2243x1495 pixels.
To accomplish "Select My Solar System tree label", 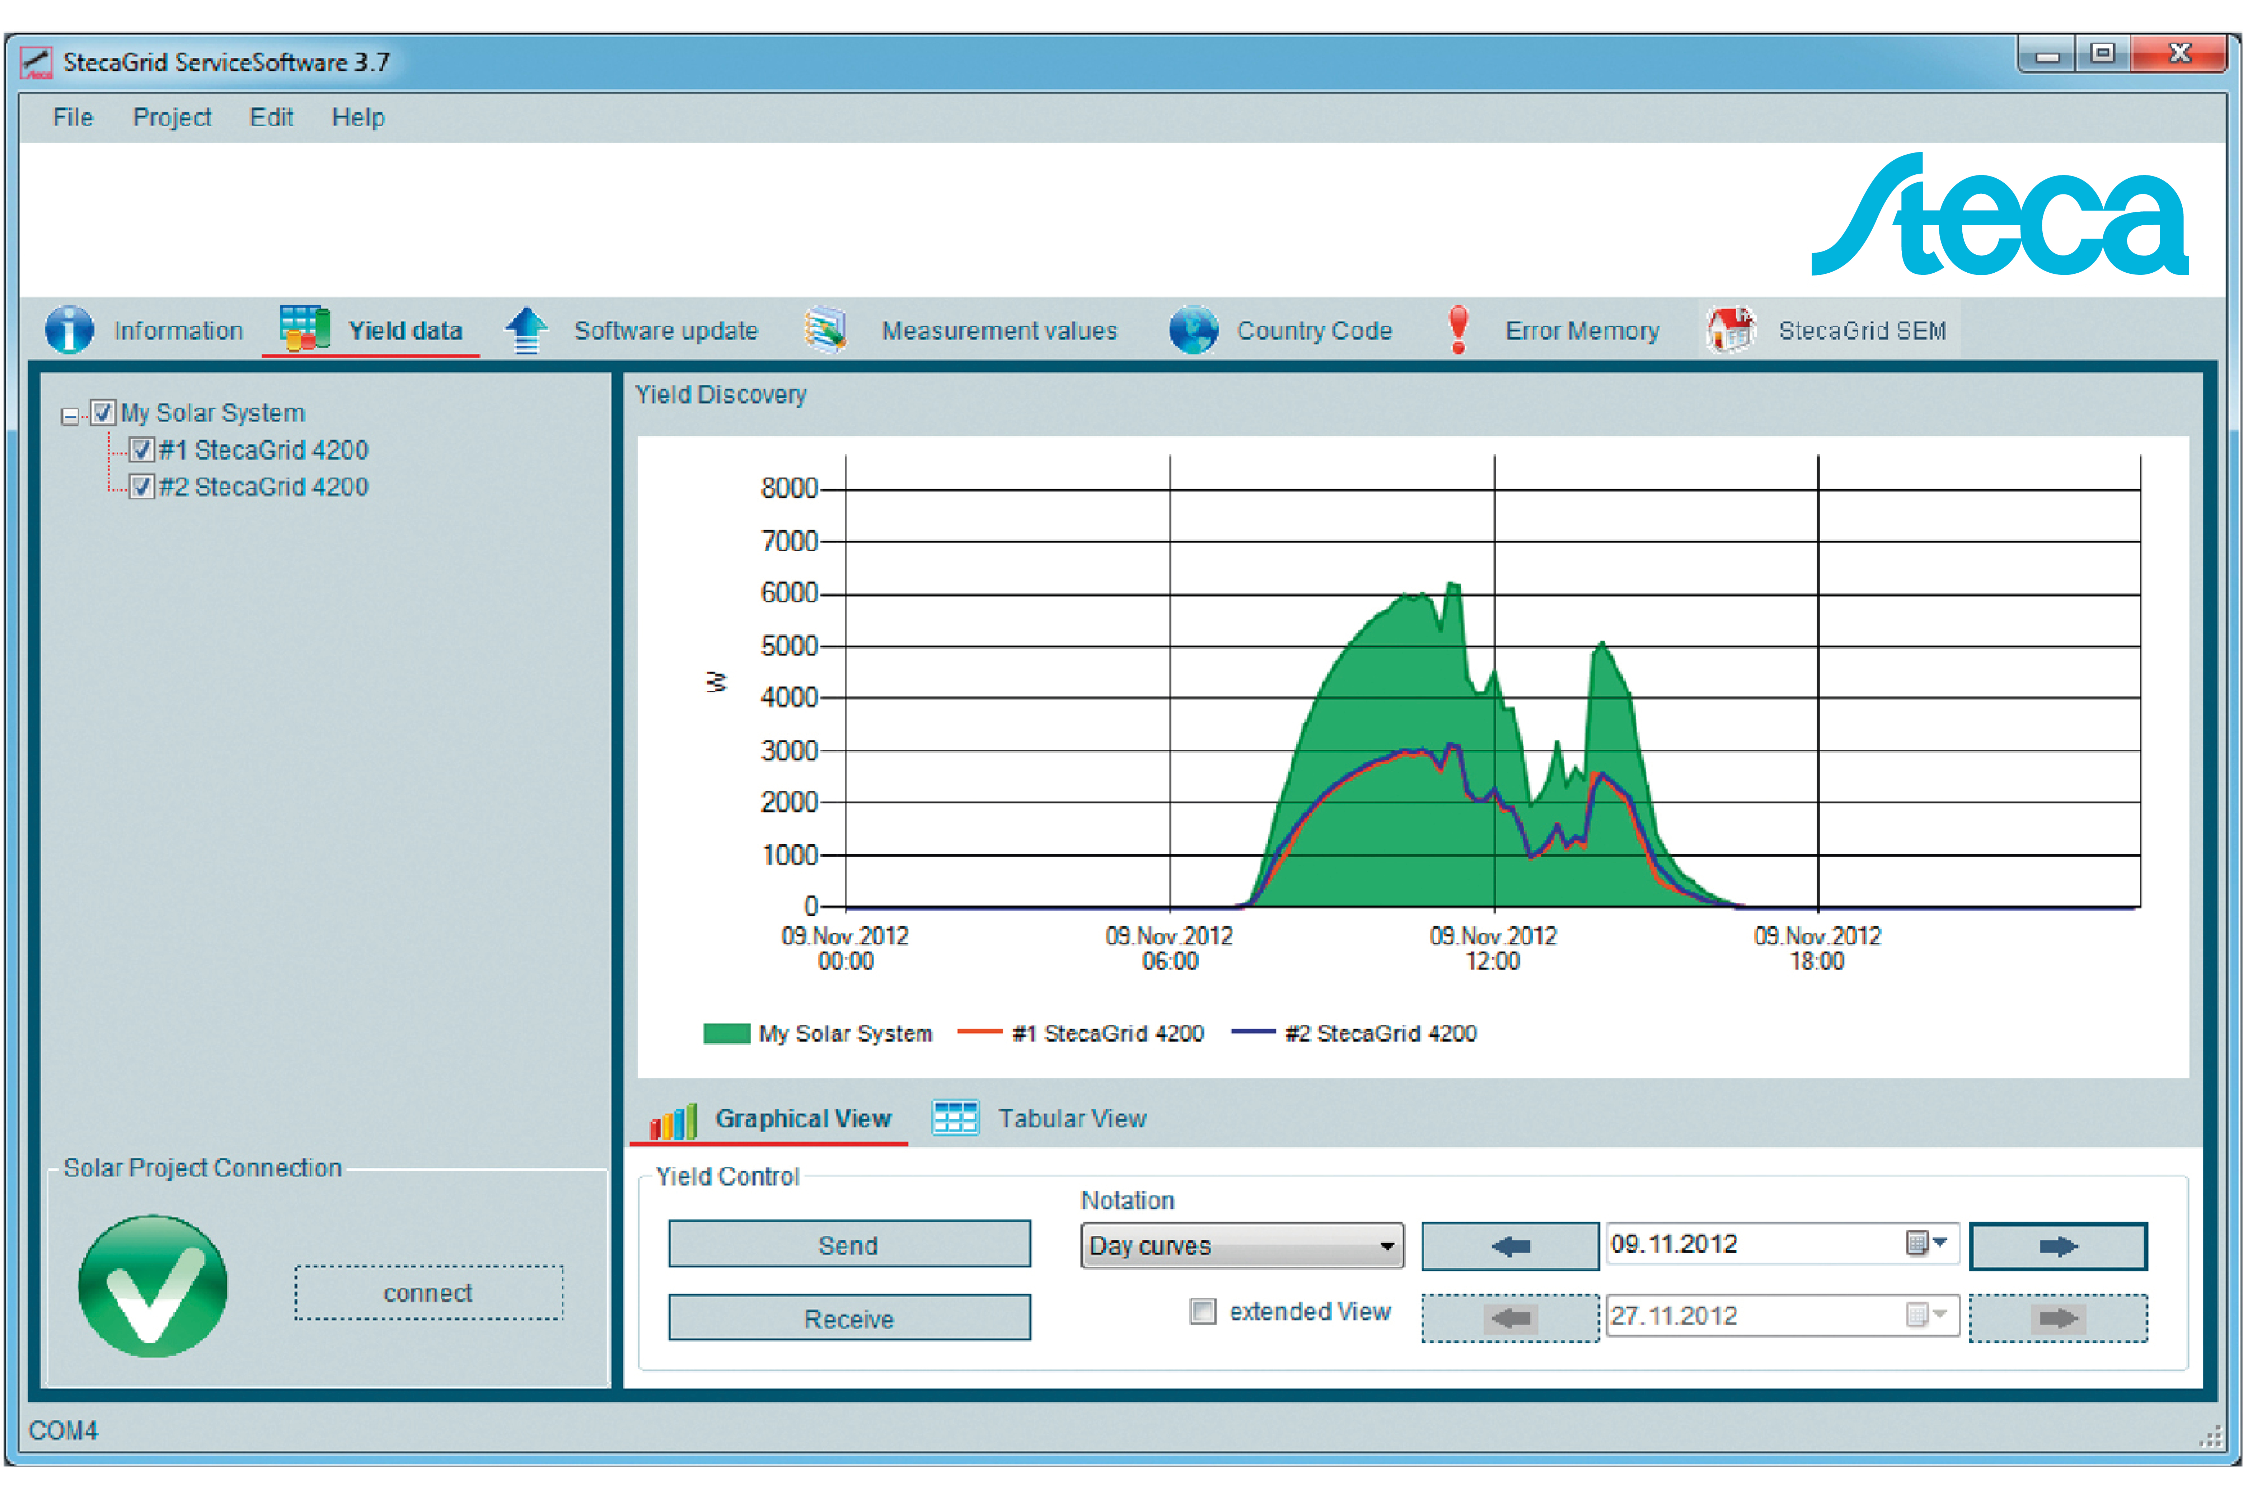I will 213,413.
